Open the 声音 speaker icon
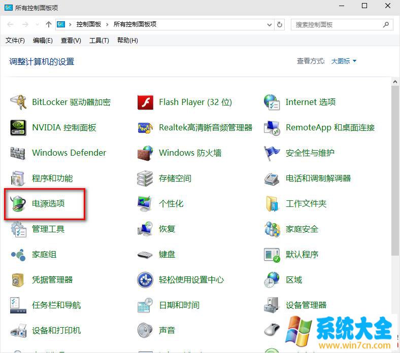The height and width of the screenshot is (353, 400). click(145, 331)
